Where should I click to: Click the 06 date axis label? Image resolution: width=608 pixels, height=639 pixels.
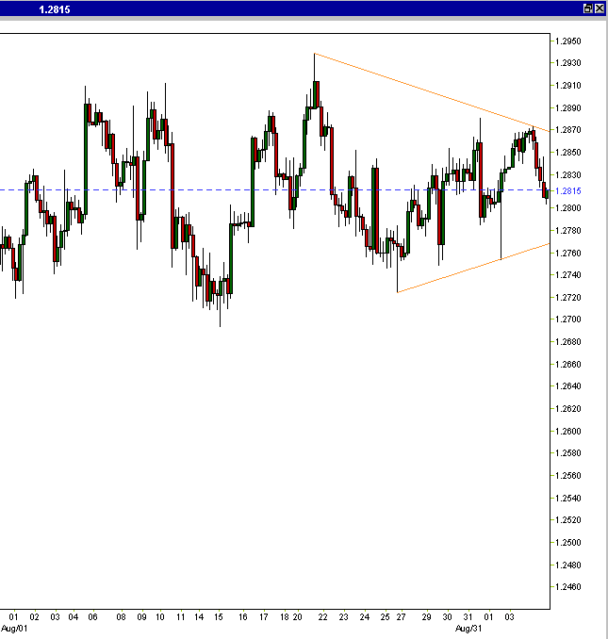[93, 617]
